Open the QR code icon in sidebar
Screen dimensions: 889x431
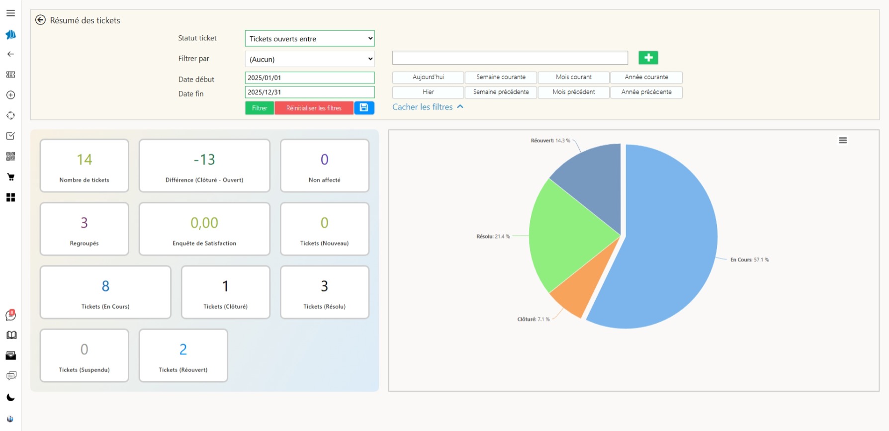coord(10,157)
